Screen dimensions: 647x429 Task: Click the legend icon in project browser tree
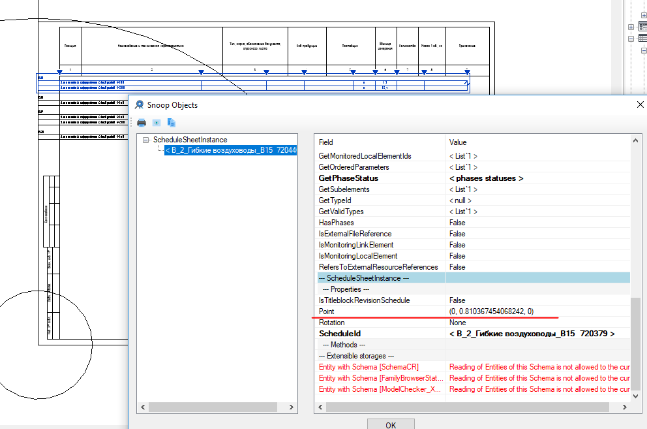click(643, 27)
